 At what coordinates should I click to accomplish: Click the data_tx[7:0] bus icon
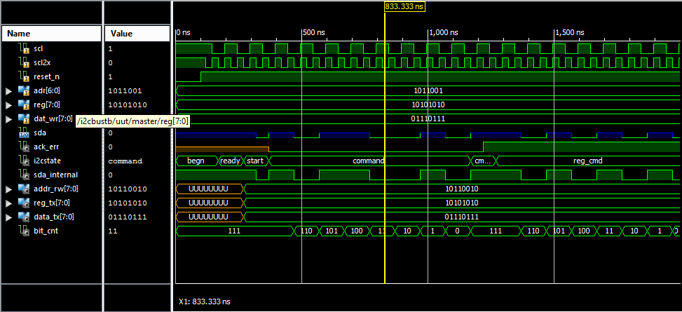(24, 216)
